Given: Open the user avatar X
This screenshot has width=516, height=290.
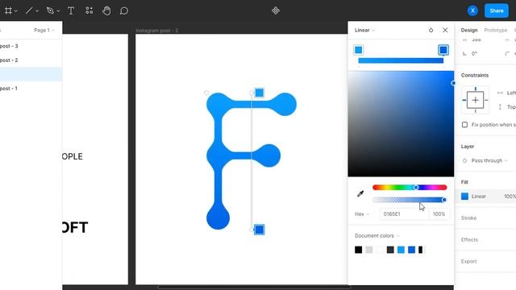Looking at the screenshot, I should click(x=472, y=10).
